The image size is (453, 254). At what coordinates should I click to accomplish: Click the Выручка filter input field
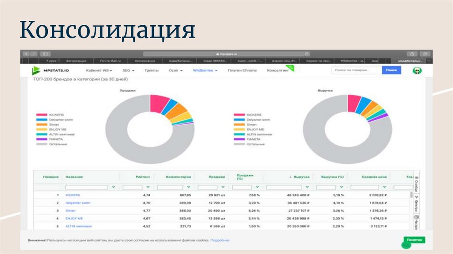point(284,187)
